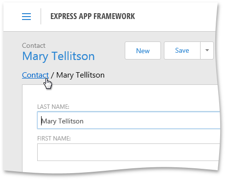Click the Express App Framework title

click(92, 16)
